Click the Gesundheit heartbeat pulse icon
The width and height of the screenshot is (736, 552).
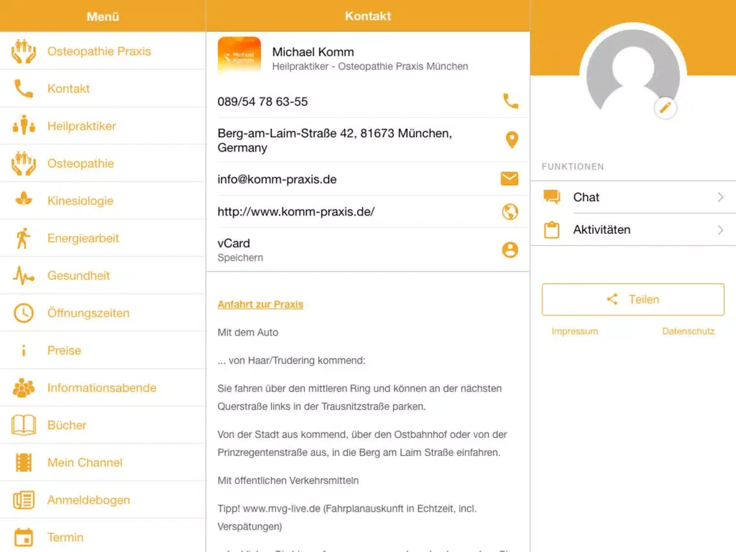pos(23,275)
